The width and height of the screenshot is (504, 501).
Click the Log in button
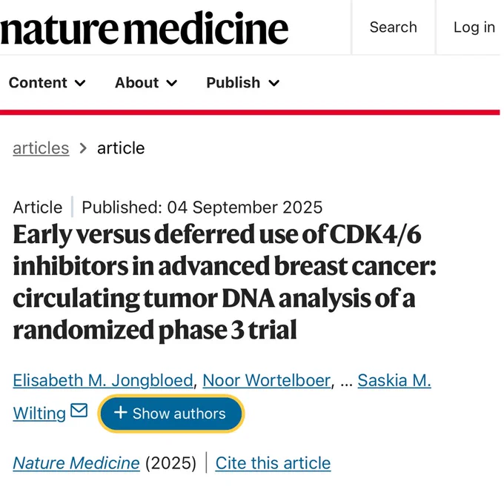(474, 27)
